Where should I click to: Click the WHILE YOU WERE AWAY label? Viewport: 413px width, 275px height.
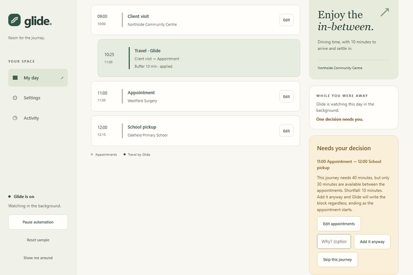[x=342, y=96]
